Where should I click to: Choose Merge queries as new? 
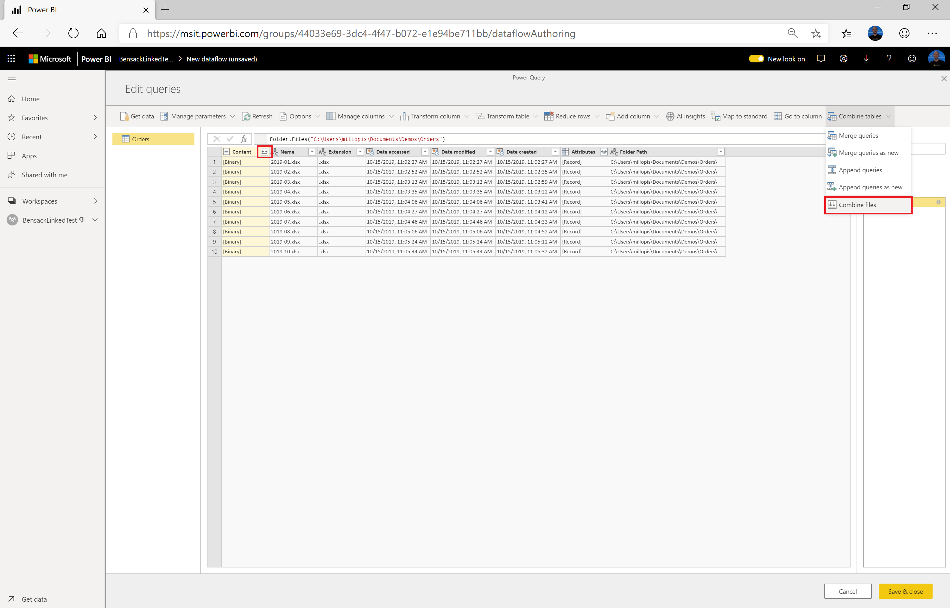tap(868, 153)
